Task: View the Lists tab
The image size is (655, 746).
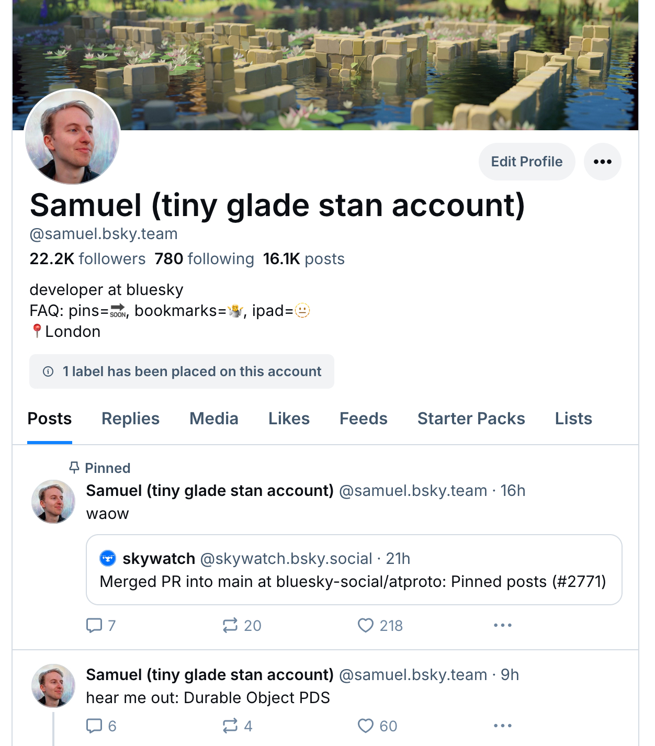Action: pyautogui.click(x=573, y=419)
